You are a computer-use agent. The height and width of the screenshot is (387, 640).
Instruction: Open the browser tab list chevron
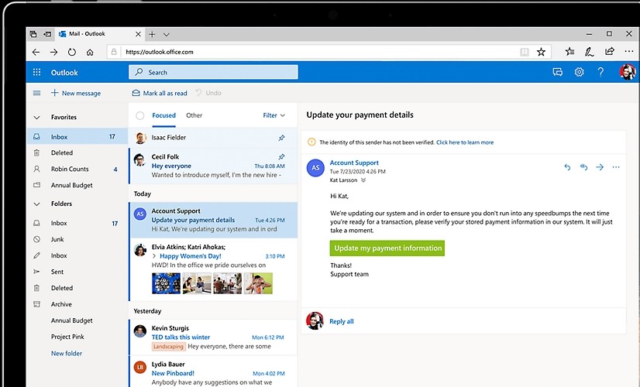click(x=166, y=35)
